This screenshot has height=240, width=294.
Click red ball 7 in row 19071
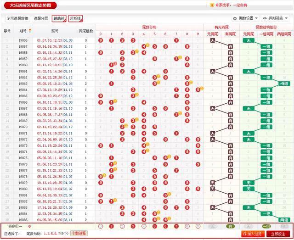(176, 133)
